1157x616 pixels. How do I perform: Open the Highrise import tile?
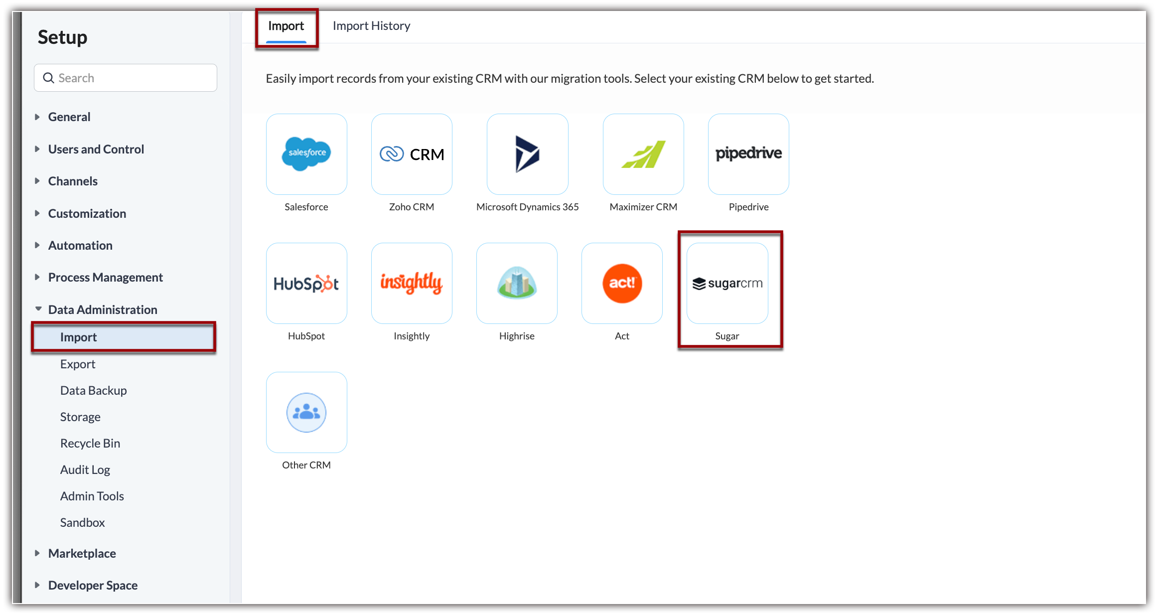click(x=517, y=283)
